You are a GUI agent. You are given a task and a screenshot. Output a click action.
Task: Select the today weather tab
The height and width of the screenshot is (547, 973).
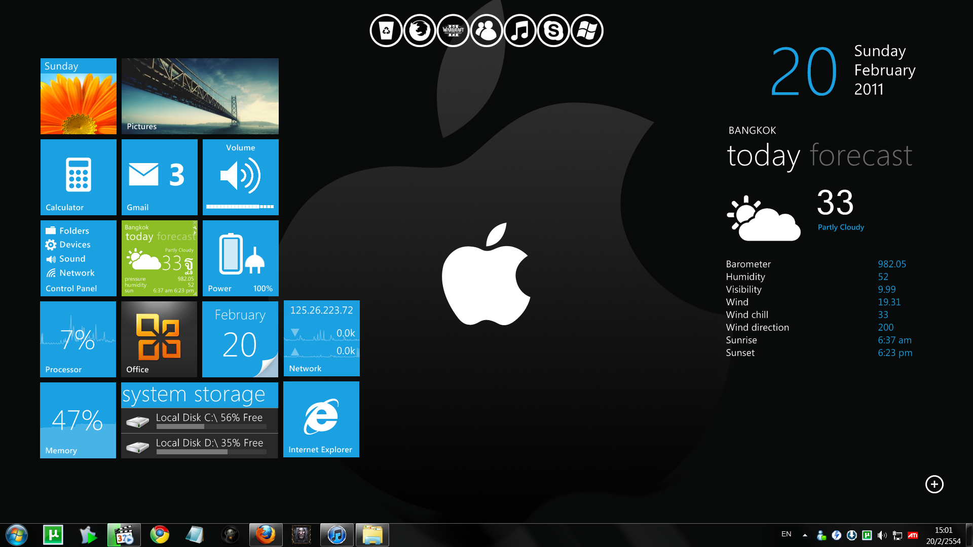[x=763, y=155]
